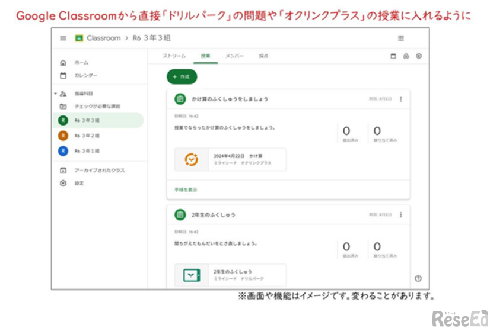490x328 pixels.
Task: Open カレンダー in the sidebar
Action: (85, 75)
